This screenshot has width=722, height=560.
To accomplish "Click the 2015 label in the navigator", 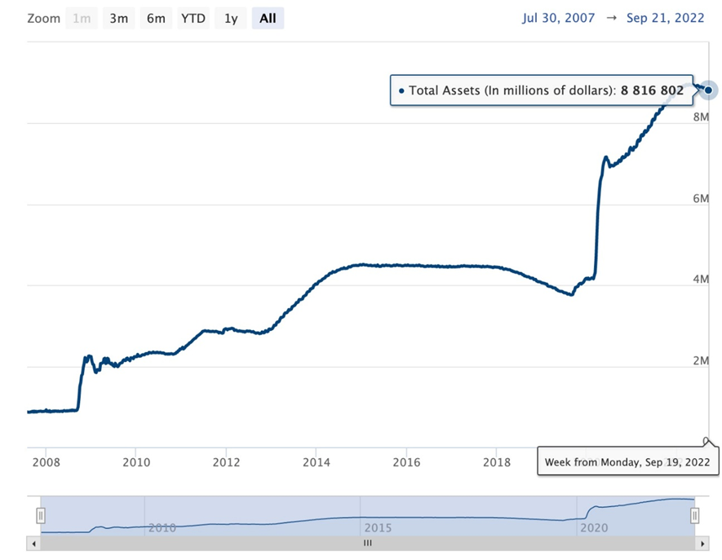I will tap(379, 527).
